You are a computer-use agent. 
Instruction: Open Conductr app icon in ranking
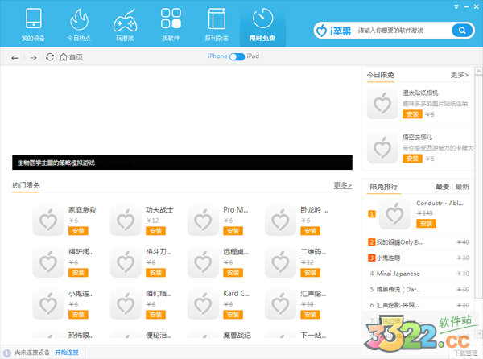pos(394,214)
